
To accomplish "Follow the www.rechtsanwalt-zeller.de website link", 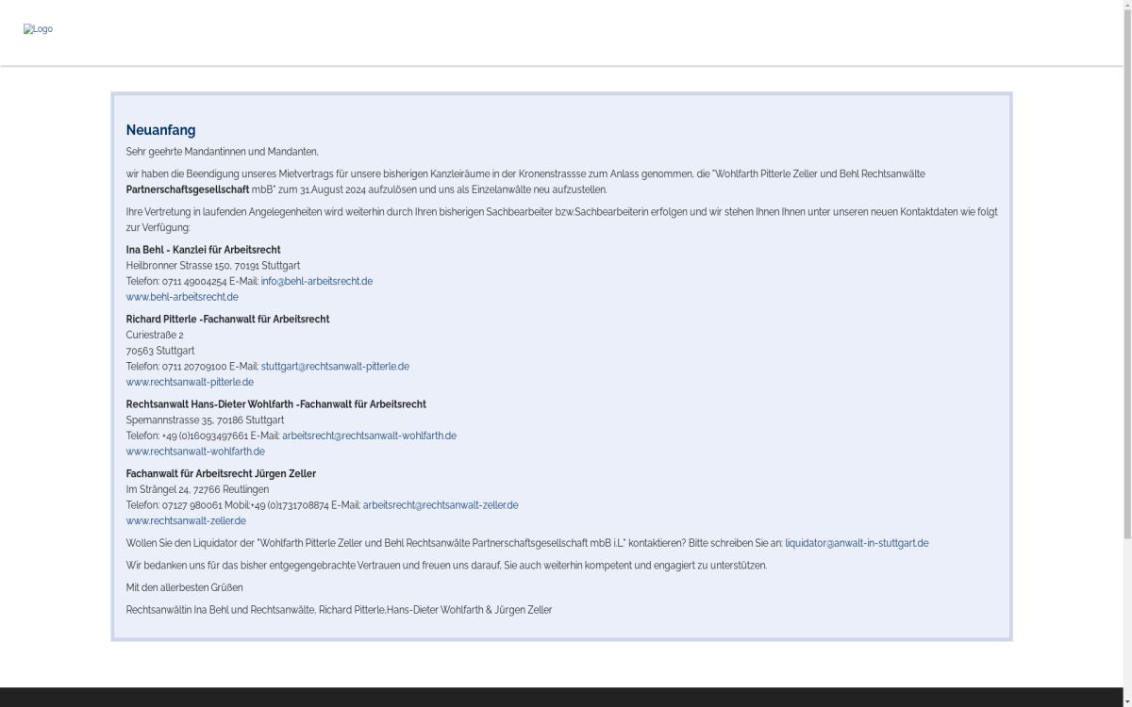I will pos(186,520).
